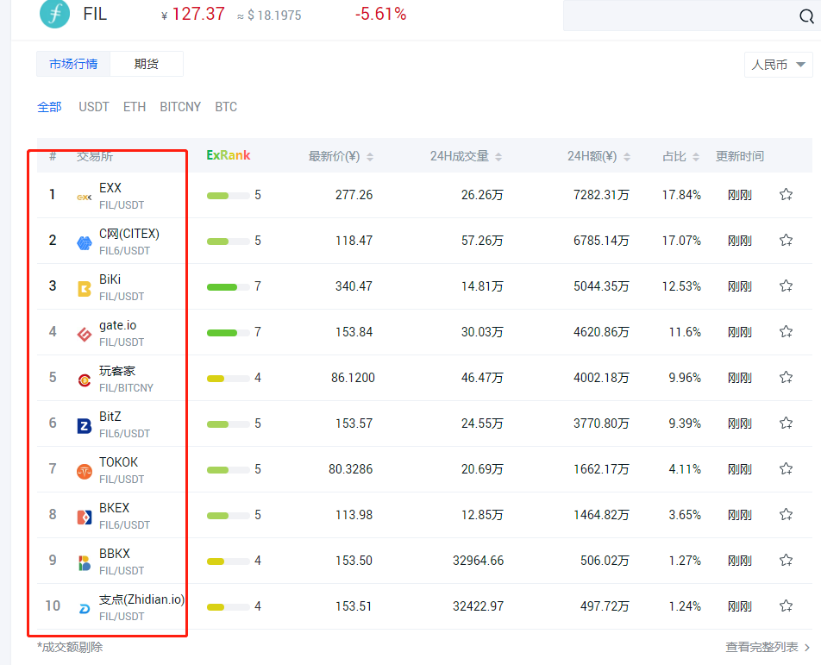Filter pairs by USDT
821x665 pixels.
coord(94,107)
